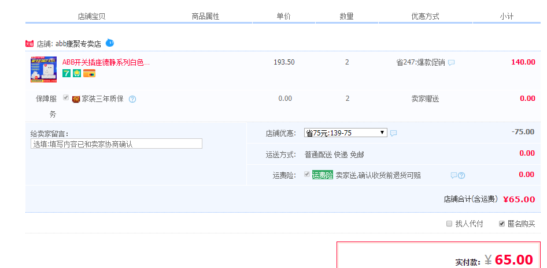Click the subtotal 140.00
The width and height of the screenshot is (547, 268).
pyautogui.click(x=523, y=62)
